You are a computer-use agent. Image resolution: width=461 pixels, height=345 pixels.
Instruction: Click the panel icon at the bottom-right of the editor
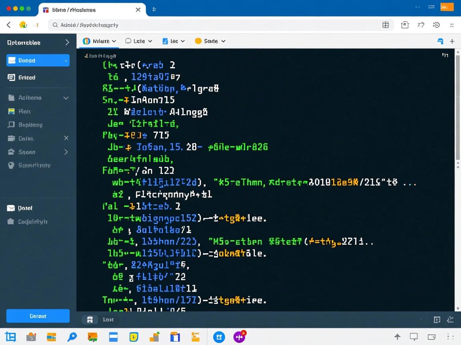[x=437, y=319]
